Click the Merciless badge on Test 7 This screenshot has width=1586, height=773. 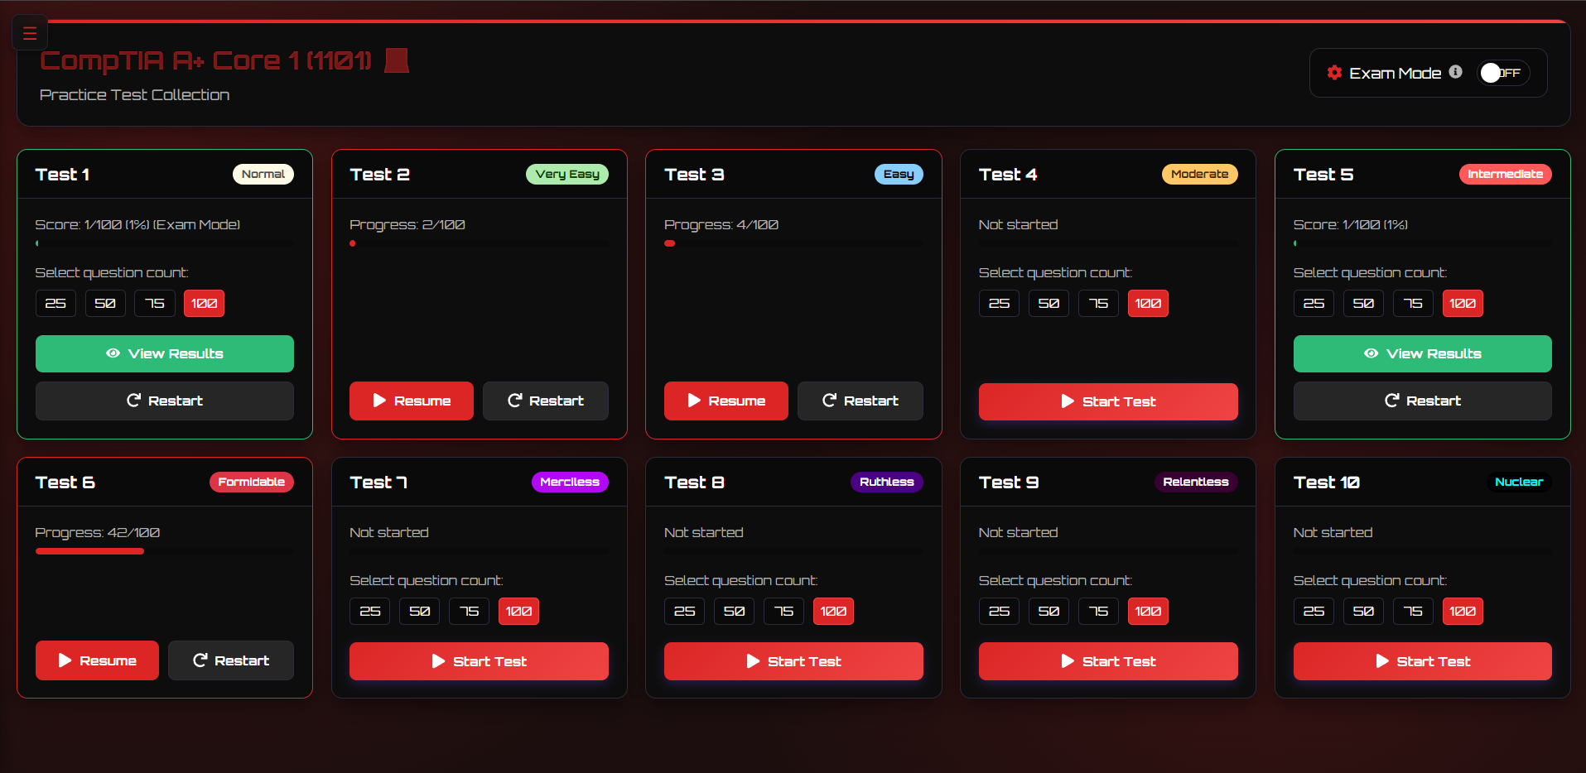[x=570, y=482]
